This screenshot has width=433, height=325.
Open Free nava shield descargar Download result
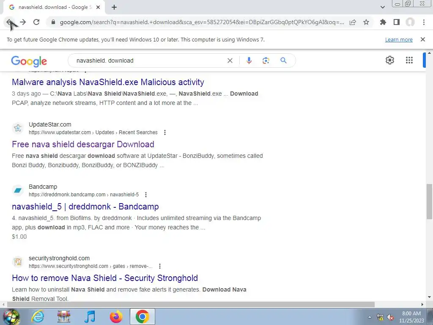click(x=83, y=144)
